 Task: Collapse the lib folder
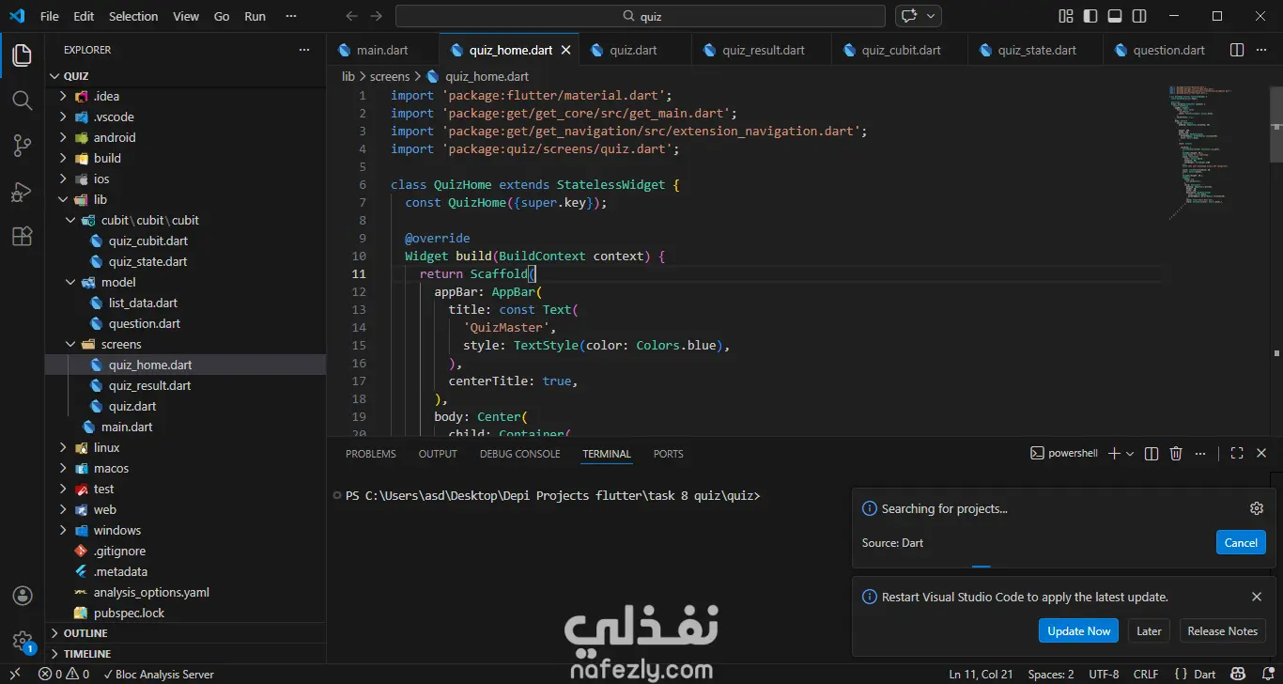63,199
